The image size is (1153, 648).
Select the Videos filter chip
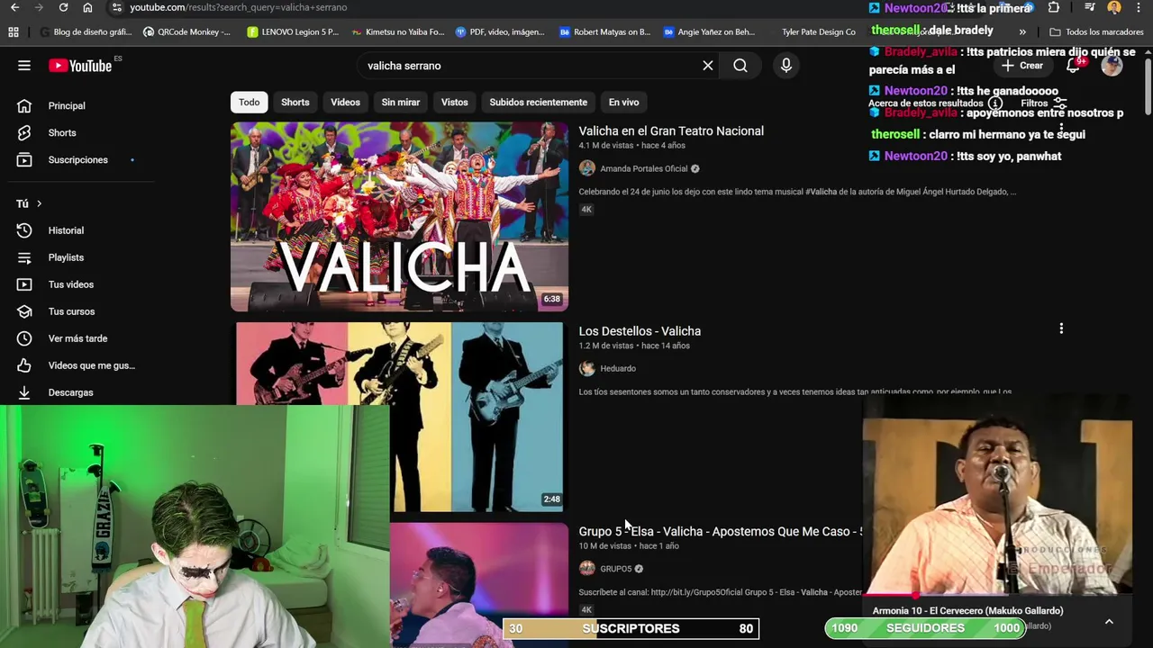click(x=345, y=103)
